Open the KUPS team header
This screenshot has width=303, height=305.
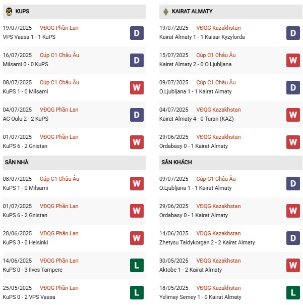point(22,11)
